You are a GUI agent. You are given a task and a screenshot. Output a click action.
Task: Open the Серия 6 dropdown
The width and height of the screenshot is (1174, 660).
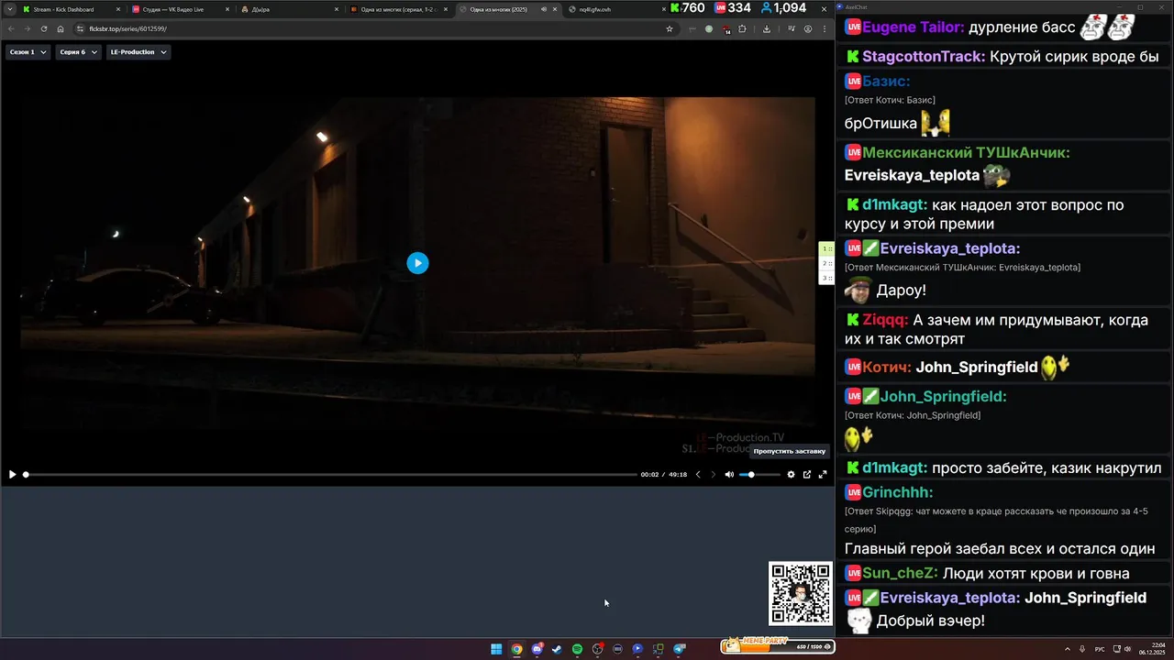77,52
